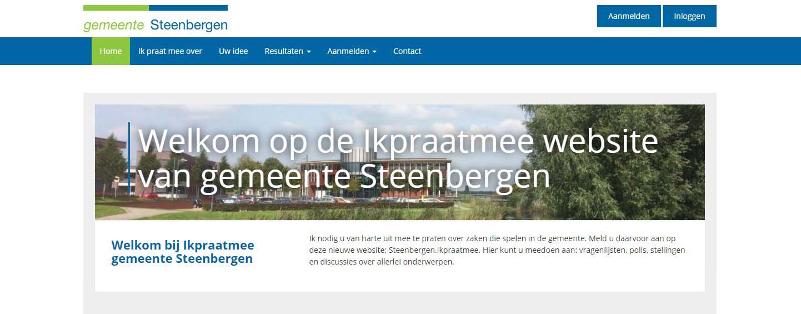Click the blue vertical accent line beside the banner title
Image resolution: width=801 pixels, height=314 pixels.
pos(129,158)
